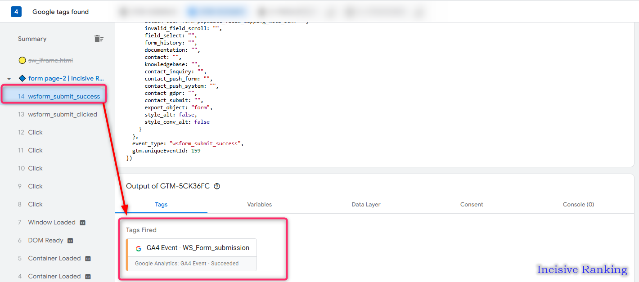Select the sw_iframe.html page entry
Screen dimensions: 639x282
tap(50, 60)
